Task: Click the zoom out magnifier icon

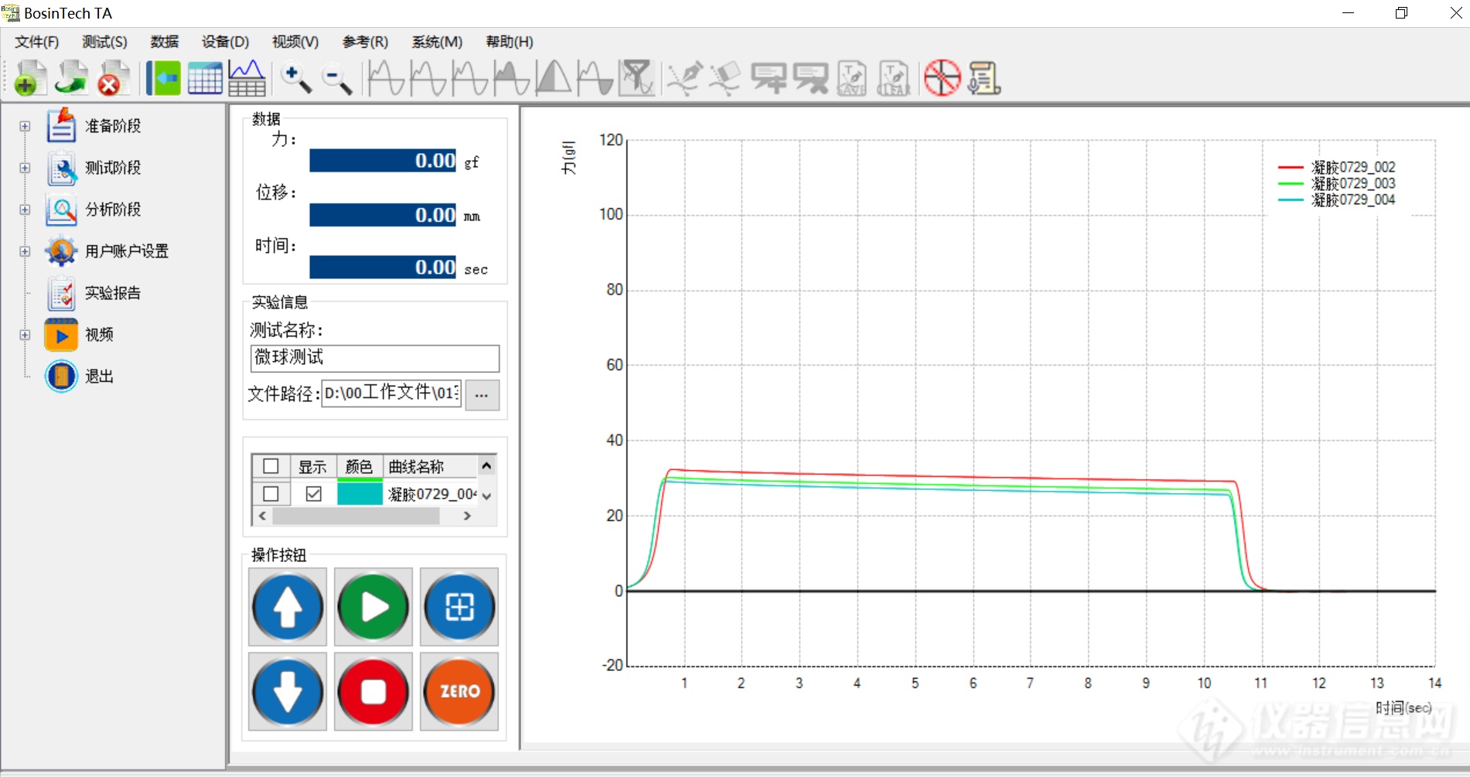Action: point(337,78)
